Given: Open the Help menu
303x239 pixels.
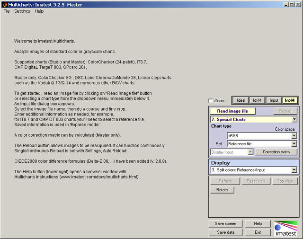Looking at the screenshot, I should pos(39,11).
